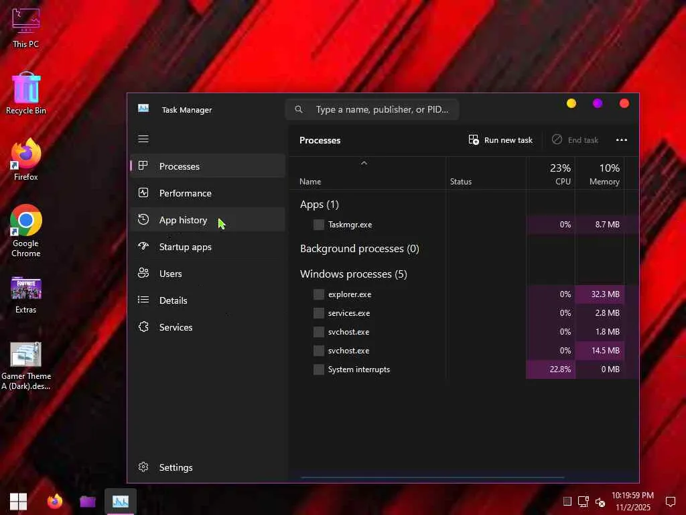This screenshot has width=686, height=515.
Task: Click the muted volume tray icon
Action: (600, 502)
